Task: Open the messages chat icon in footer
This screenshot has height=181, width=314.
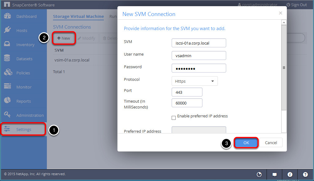Action: point(275,175)
